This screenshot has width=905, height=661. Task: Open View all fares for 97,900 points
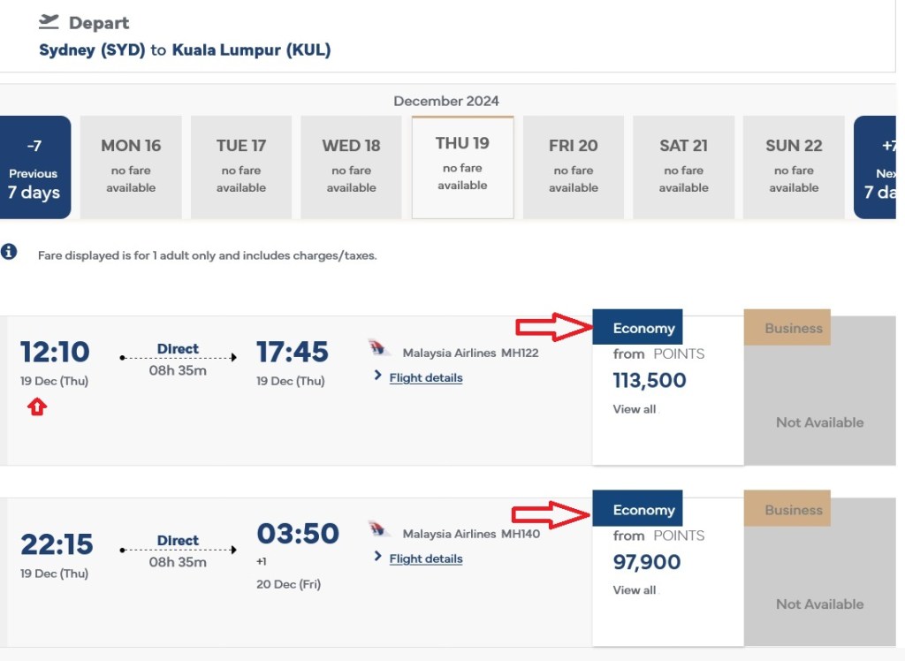pos(635,590)
